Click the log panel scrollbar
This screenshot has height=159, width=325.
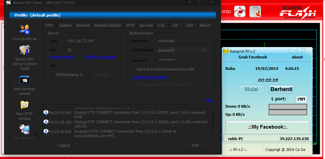(x=213, y=123)
